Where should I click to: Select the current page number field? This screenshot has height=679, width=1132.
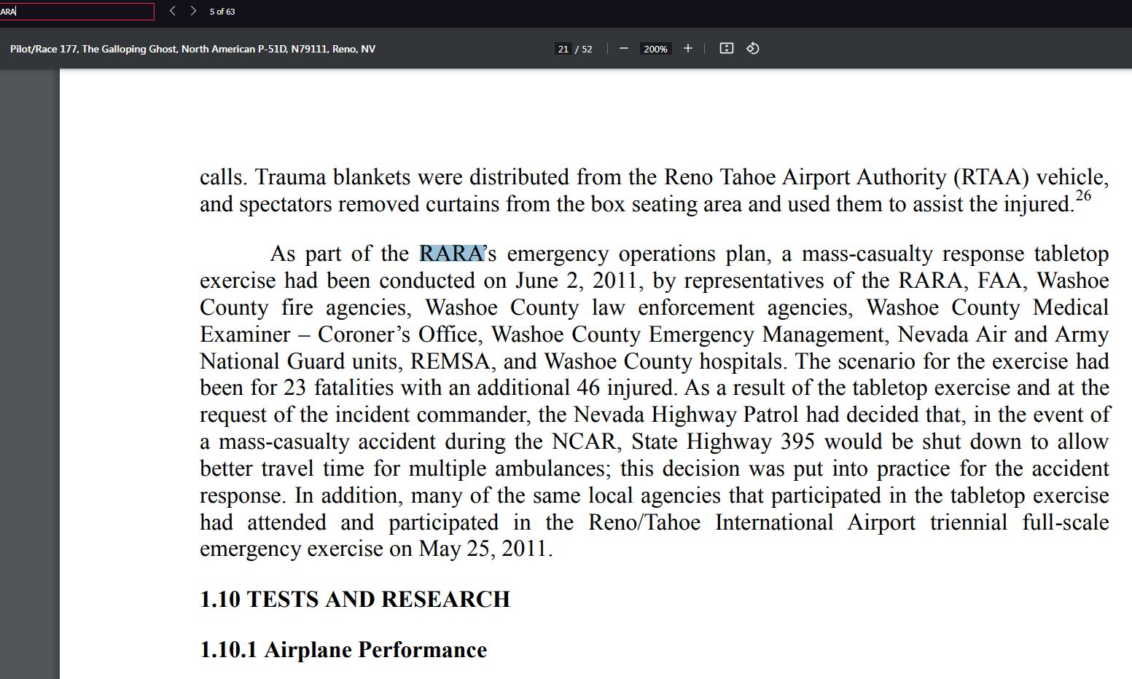563,49
